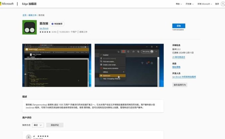Click the 添加评论 button

pos(55,125)
